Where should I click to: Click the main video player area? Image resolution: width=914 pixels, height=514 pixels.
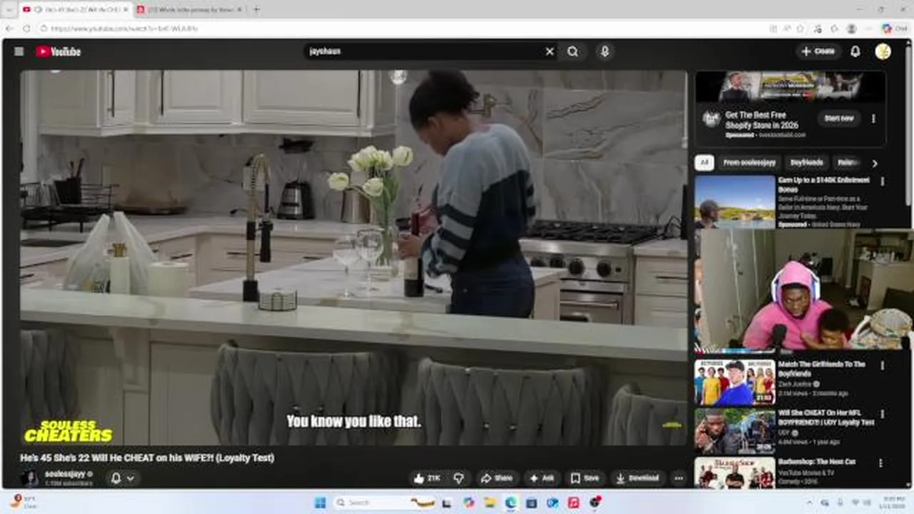[x=353, y=258]
